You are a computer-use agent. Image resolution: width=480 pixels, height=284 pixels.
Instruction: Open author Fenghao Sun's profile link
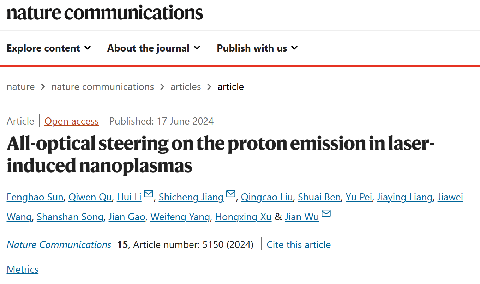coord(35,197)
